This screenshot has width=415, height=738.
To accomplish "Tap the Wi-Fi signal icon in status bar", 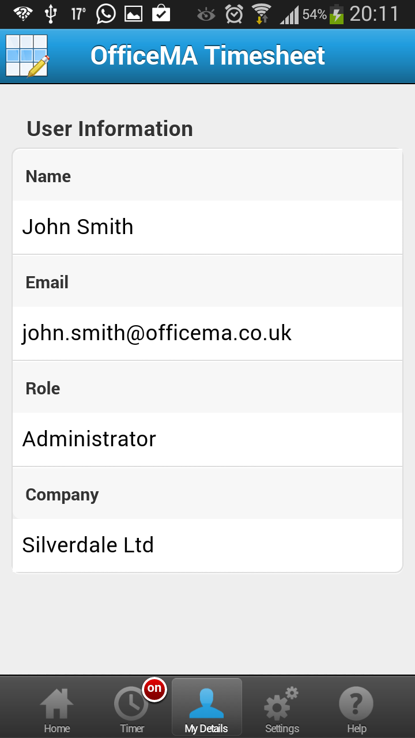I will pos(262,14).
